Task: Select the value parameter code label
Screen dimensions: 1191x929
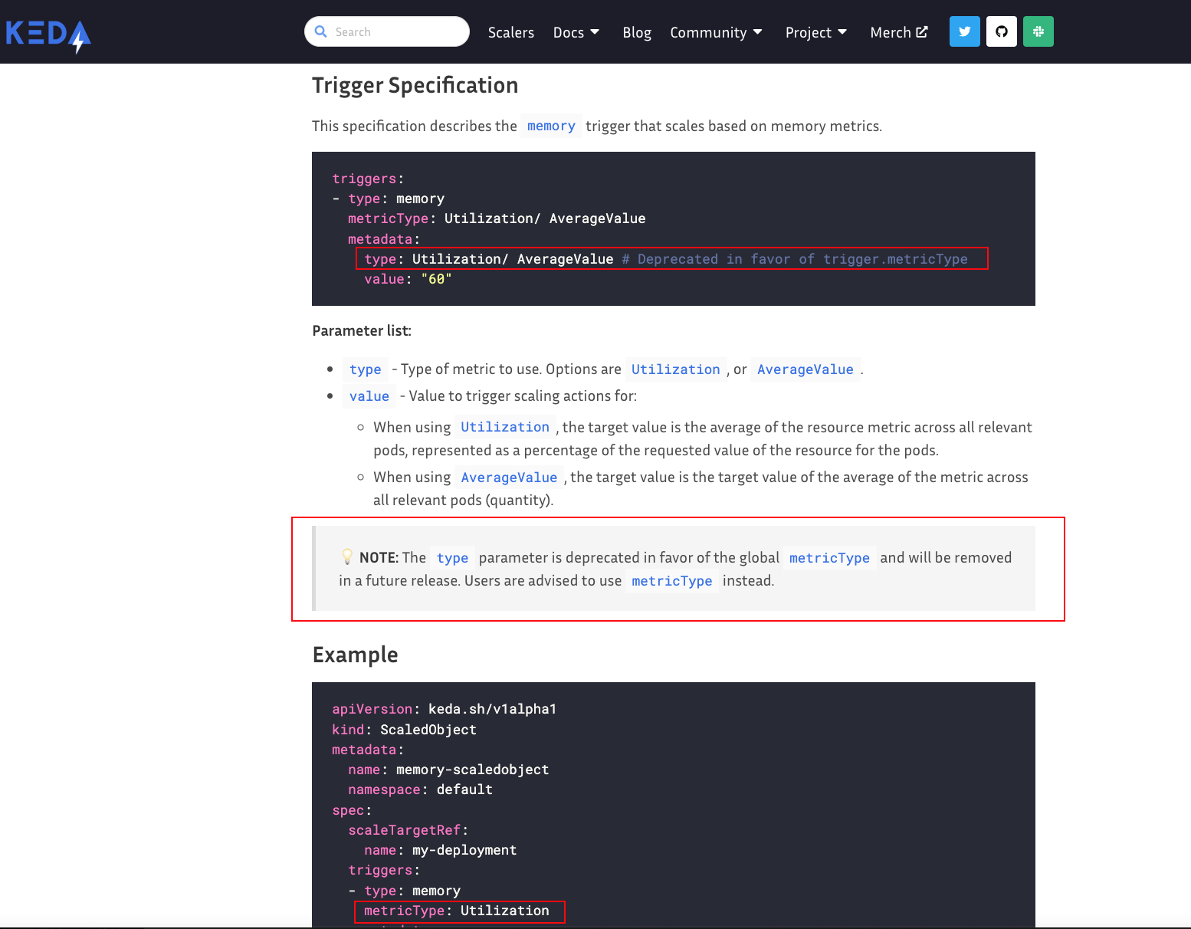Action: tap(369, 396)
